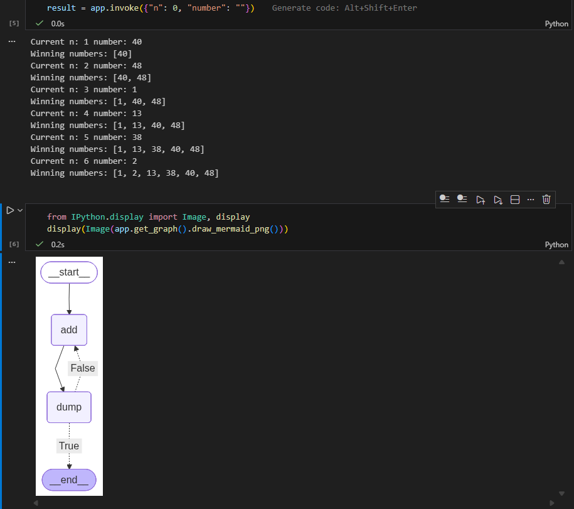Click the leftmost slideshow icon in cell toolbar
The image size is (574, 509).
pos(445,199)
